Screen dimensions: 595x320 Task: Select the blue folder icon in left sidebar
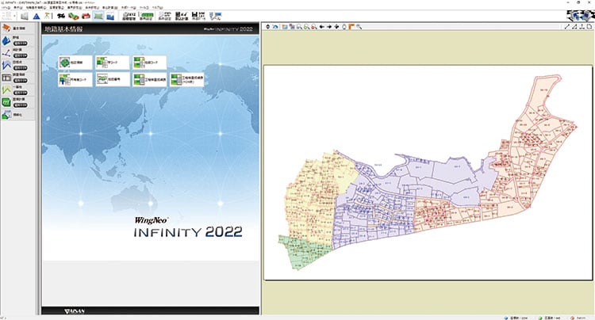click(6, 40)
